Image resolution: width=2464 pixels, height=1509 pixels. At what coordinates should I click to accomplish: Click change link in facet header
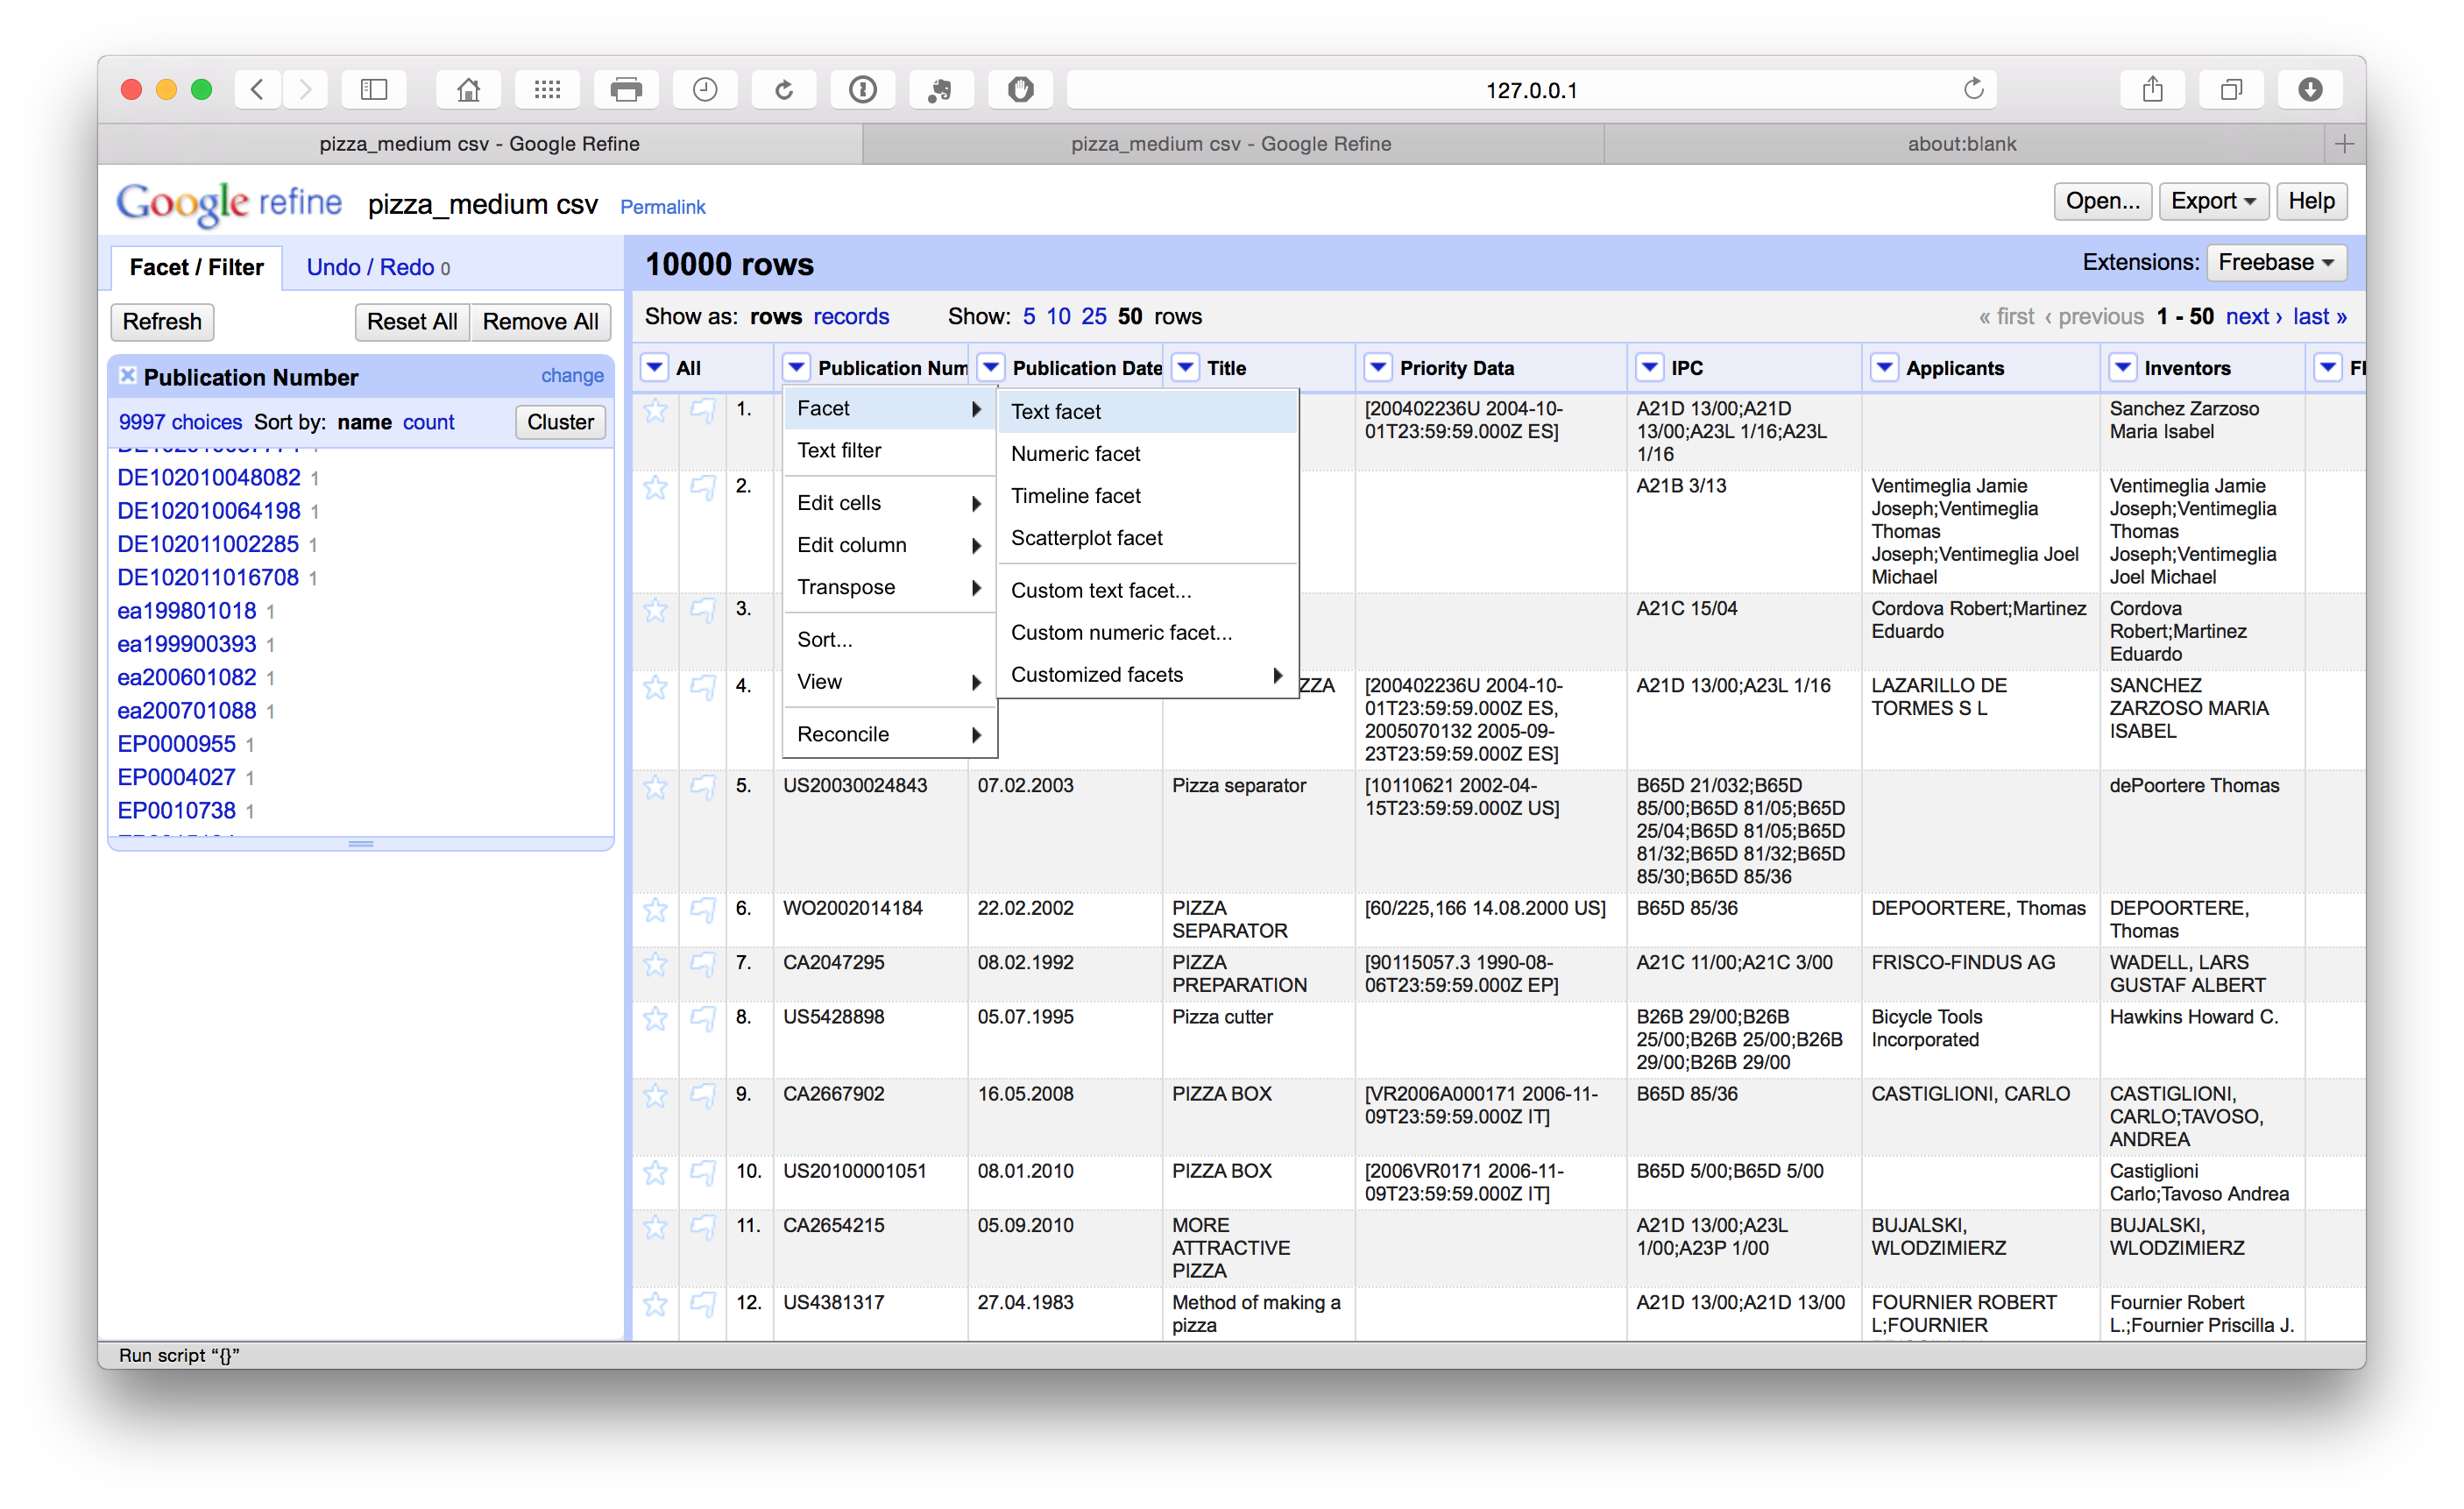[x=572, y=375]
